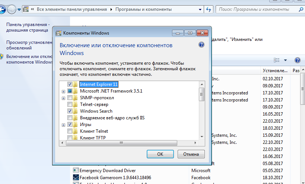
Task: Sort by the Раз column header
Action: (295, 71)
